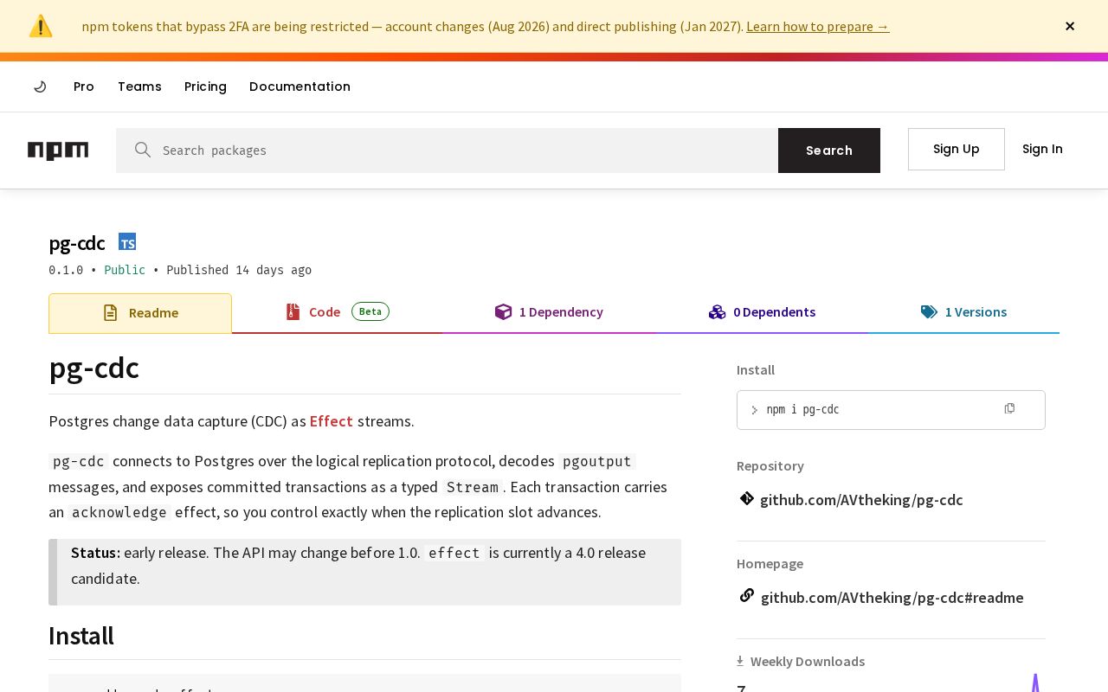Switch to the Code tab

point(337,312)
